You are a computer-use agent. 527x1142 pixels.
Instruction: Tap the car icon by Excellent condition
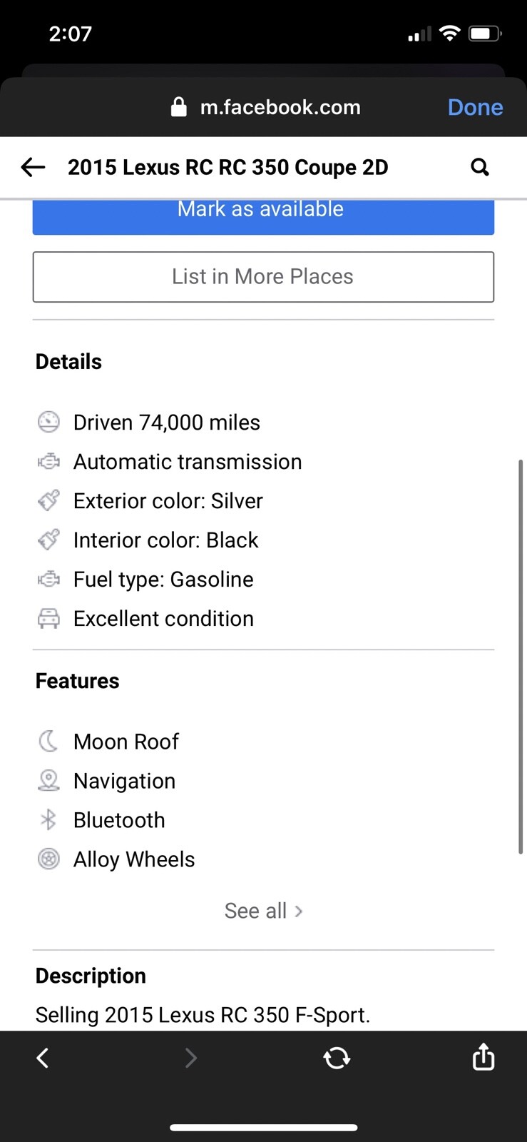click(x=48, y=619)
